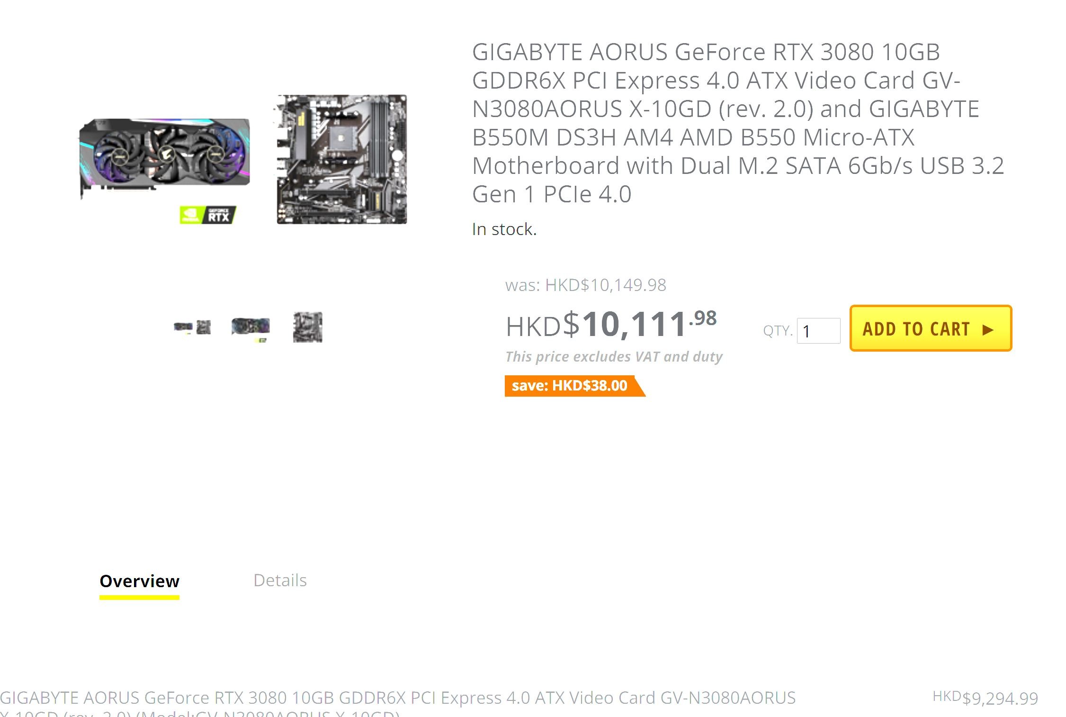Click the In stock status text
The width and height of the screenshot is (1066, 717).
point(504,229)
